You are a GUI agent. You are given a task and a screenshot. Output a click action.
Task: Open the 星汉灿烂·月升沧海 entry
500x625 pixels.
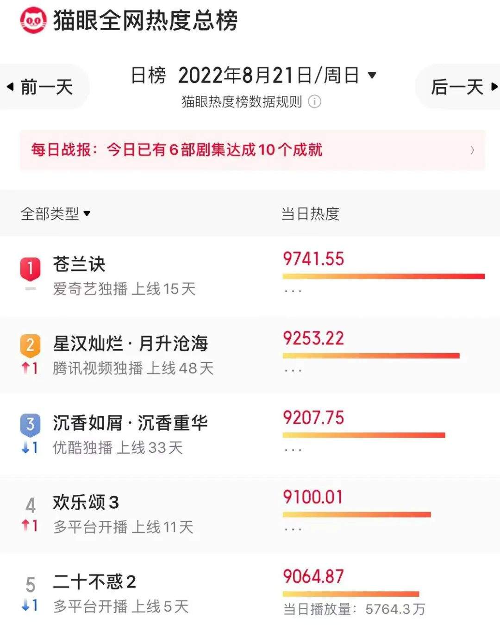click(131, 344)
